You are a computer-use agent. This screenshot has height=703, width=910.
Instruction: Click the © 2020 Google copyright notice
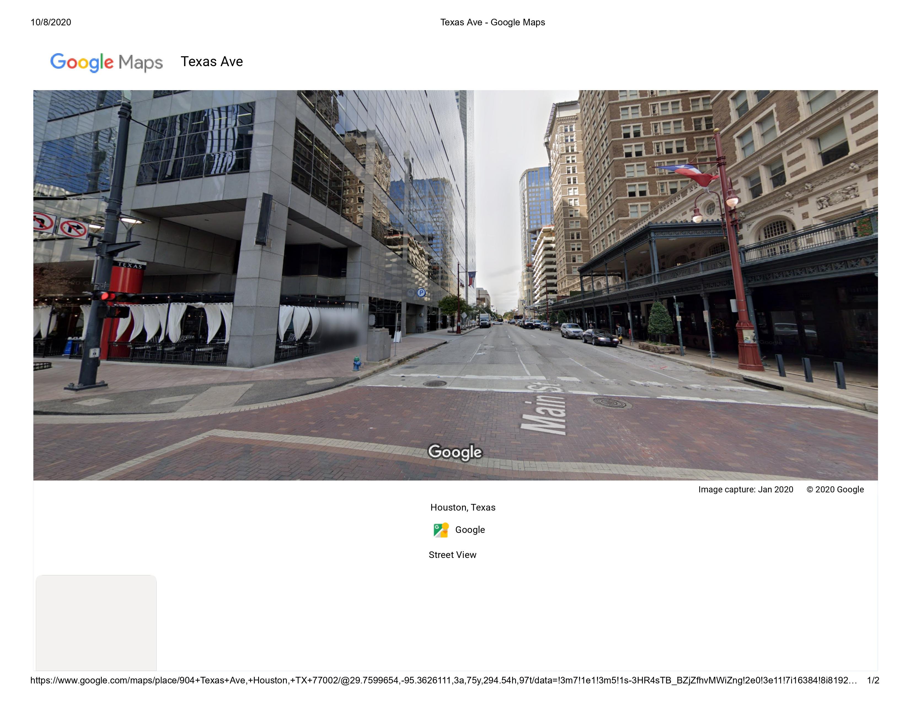click(835, 489)
